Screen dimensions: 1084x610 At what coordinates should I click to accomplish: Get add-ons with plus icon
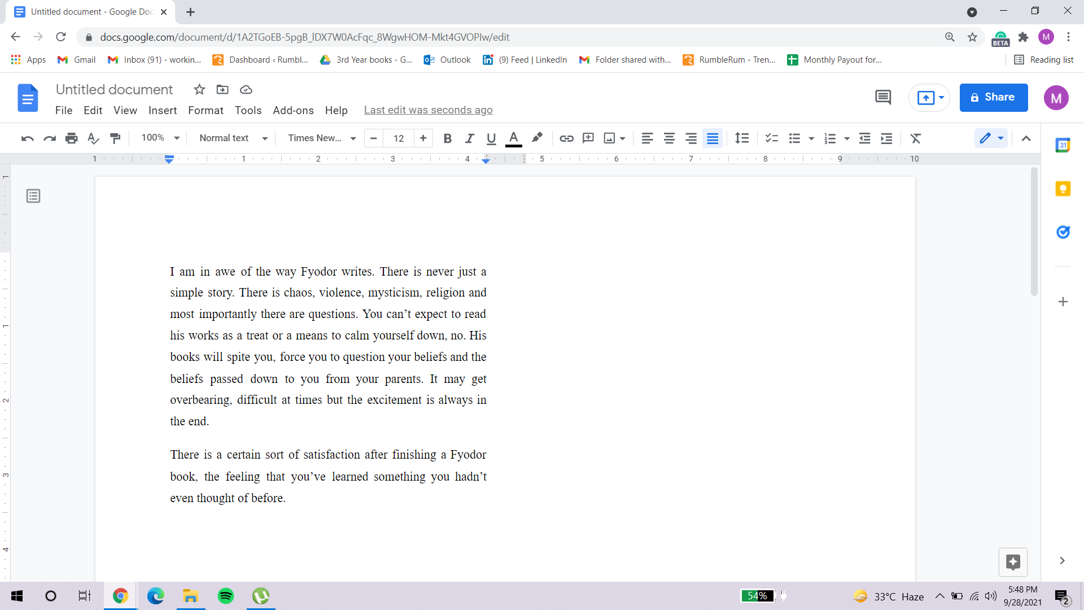[1063, 302]
